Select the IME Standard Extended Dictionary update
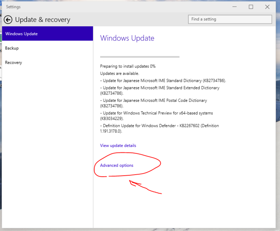The height and width of the screenshot is (231, 280). tap(160, 91)
